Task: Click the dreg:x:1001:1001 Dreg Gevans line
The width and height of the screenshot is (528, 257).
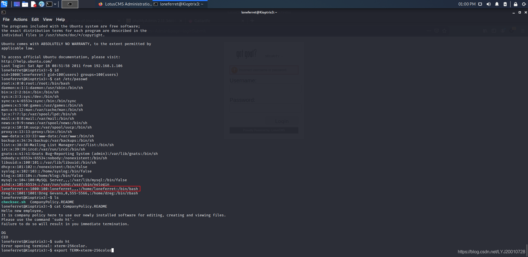Action: tap(70, 193)
